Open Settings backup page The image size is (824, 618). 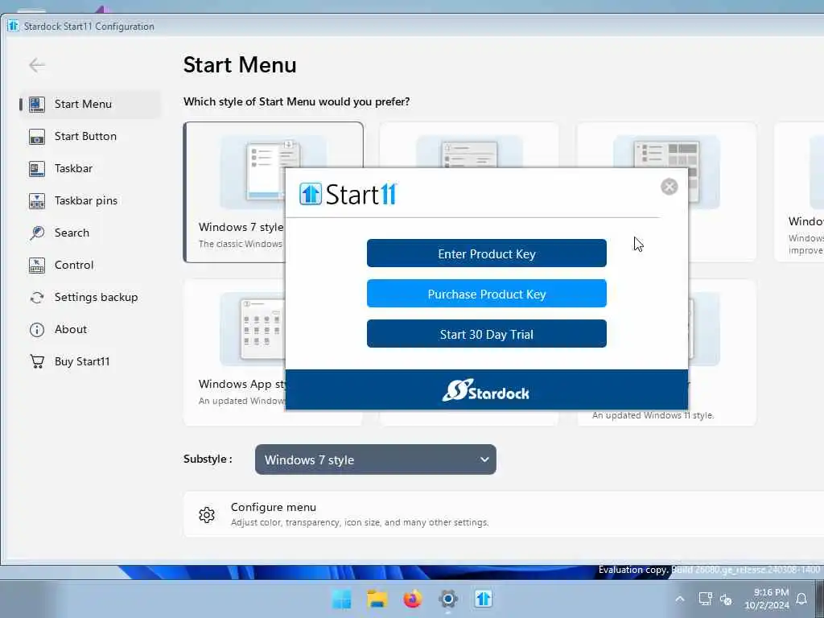(90, 298)
